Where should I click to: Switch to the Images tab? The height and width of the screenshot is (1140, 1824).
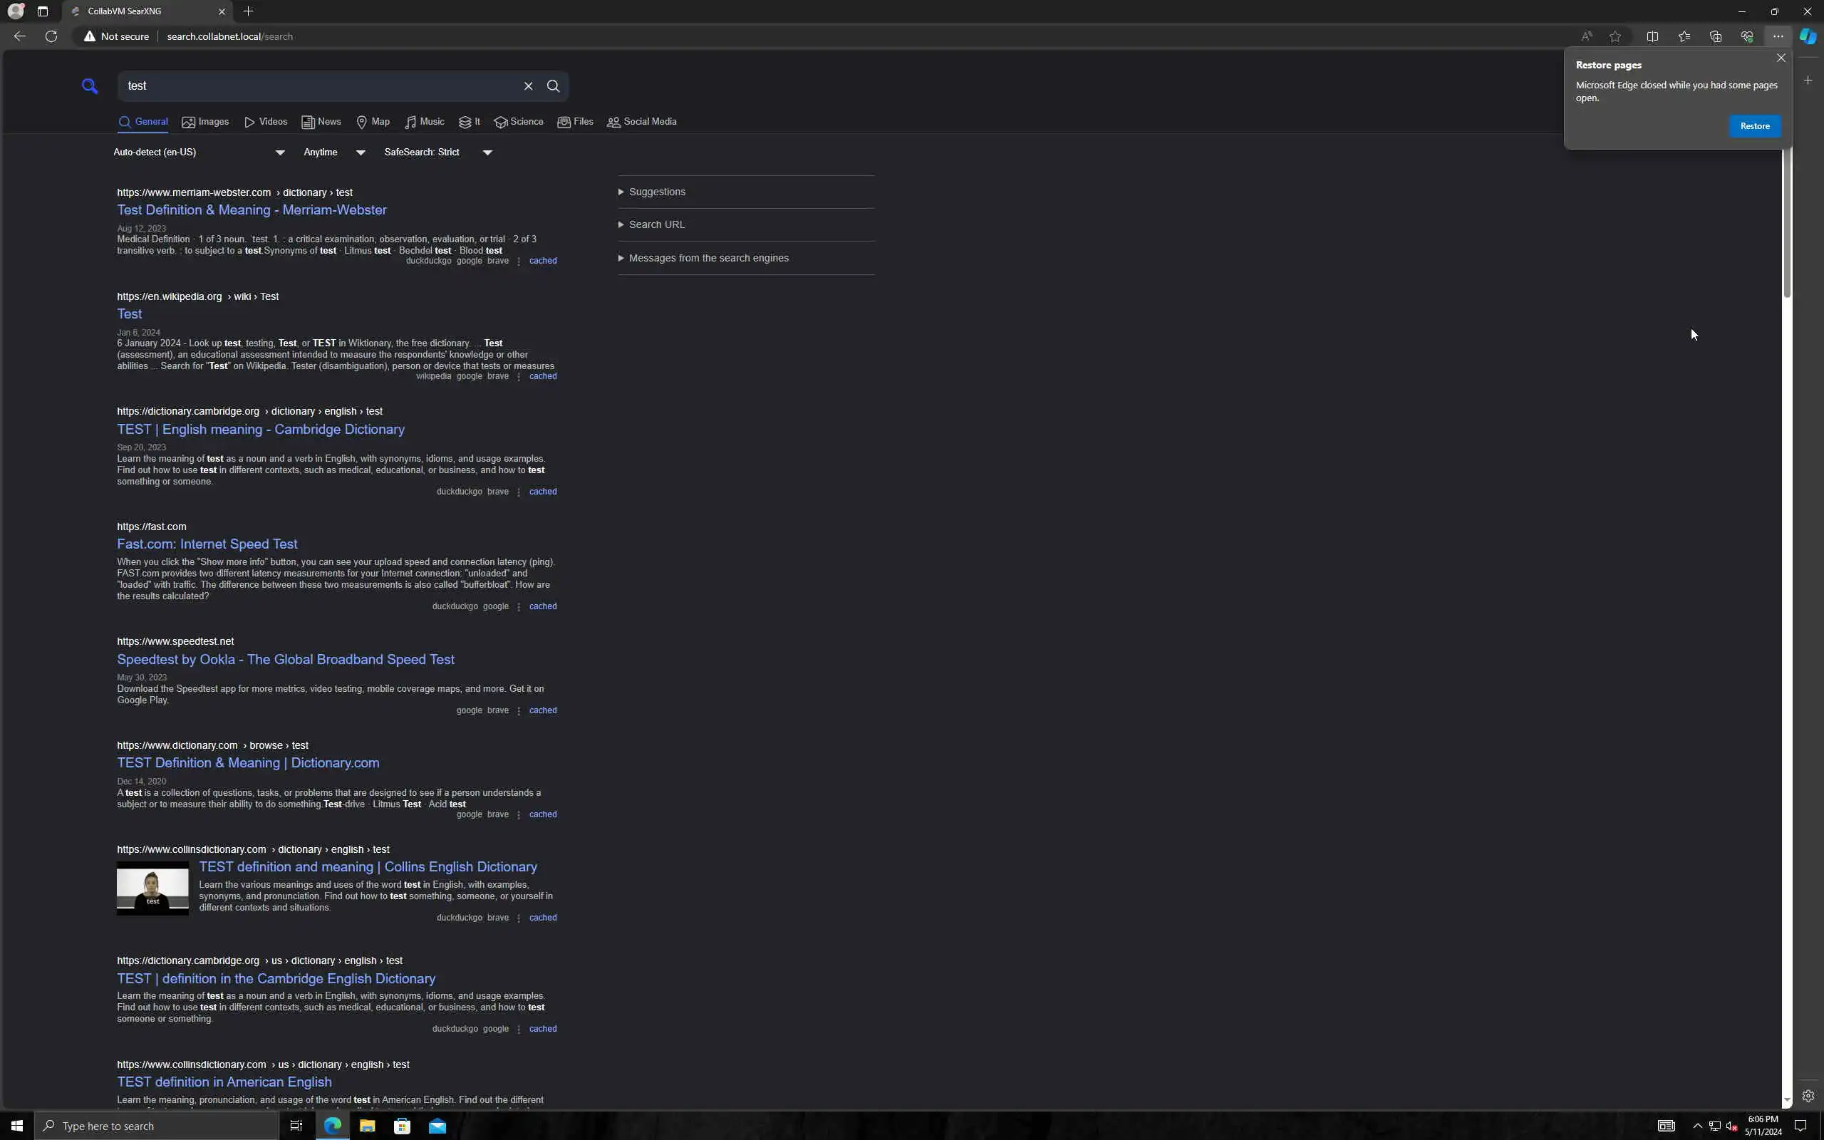[x=205, y=122]
